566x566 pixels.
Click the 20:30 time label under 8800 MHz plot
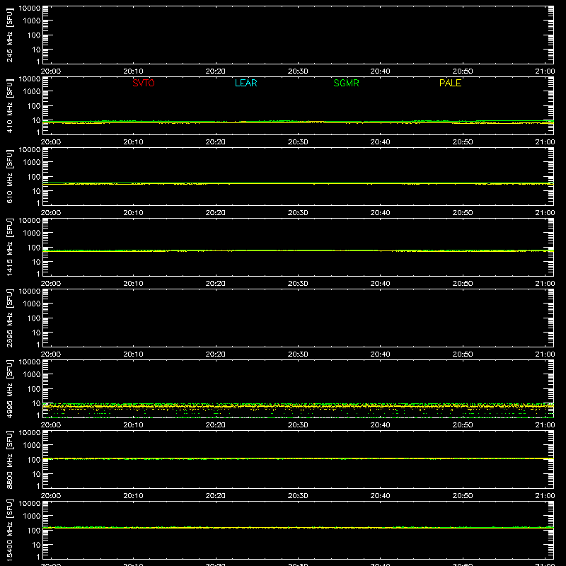(298, 496)
